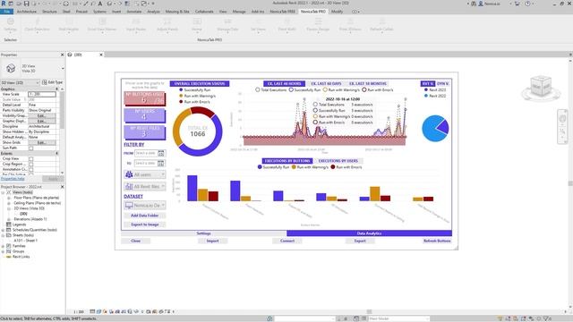Close the Properties palette with X
Viewport: 573px width, 322px height.
coord(62,55)
